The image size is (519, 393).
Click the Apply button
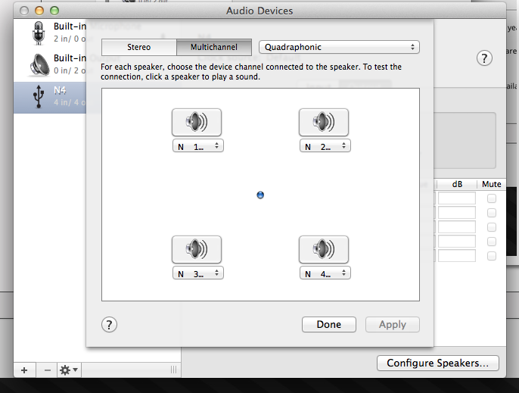tap(393, 324)
